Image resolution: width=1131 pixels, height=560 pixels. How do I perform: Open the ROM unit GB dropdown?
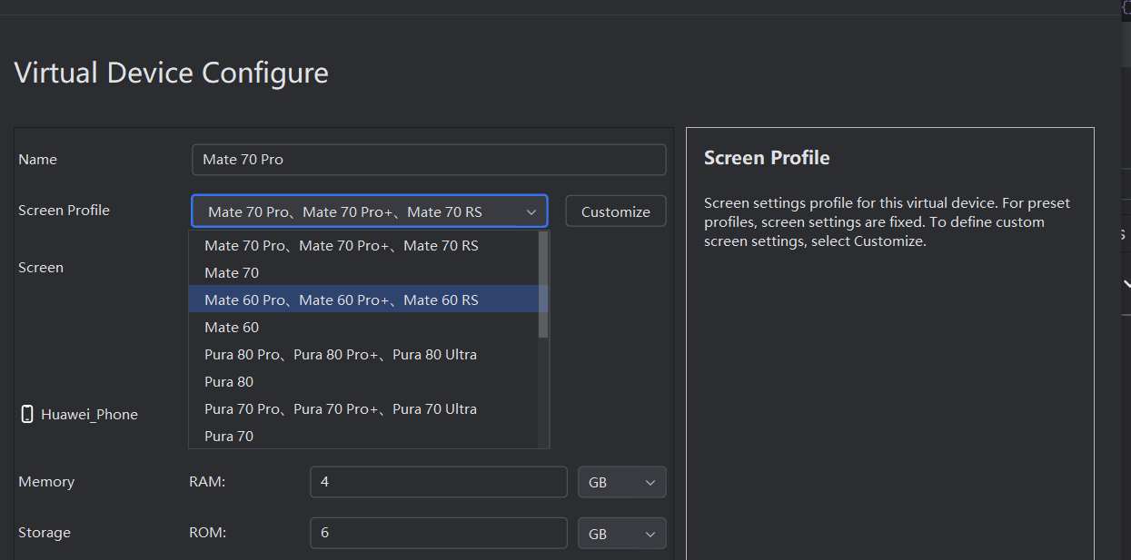pos(621,534)
